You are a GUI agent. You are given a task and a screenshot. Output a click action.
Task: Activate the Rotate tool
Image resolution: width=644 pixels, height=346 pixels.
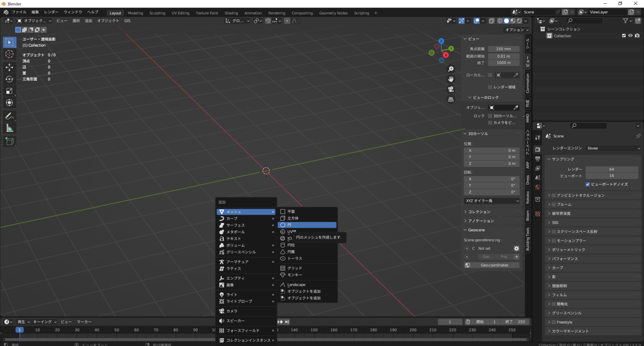pos(10,79)
